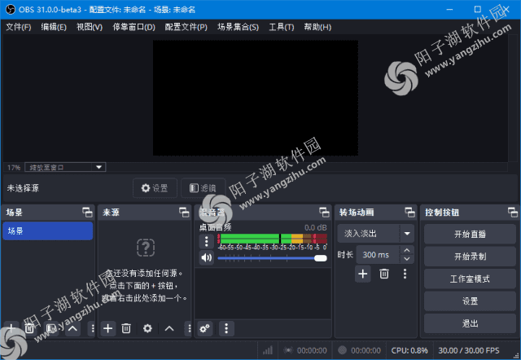
Task: Add a transition with the plus icon
Action: [x=363, y=274]
